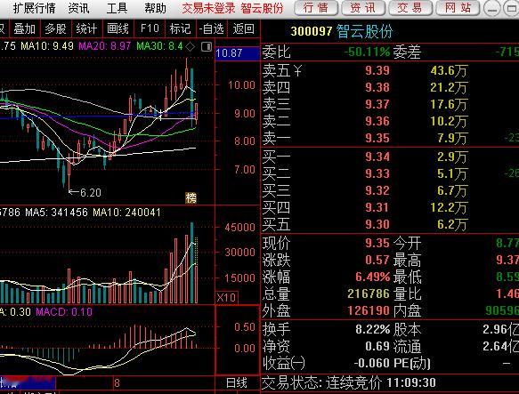Select the 卖五 9.39 order row
This screenshot has width=519, height=394.
[390, 70]
